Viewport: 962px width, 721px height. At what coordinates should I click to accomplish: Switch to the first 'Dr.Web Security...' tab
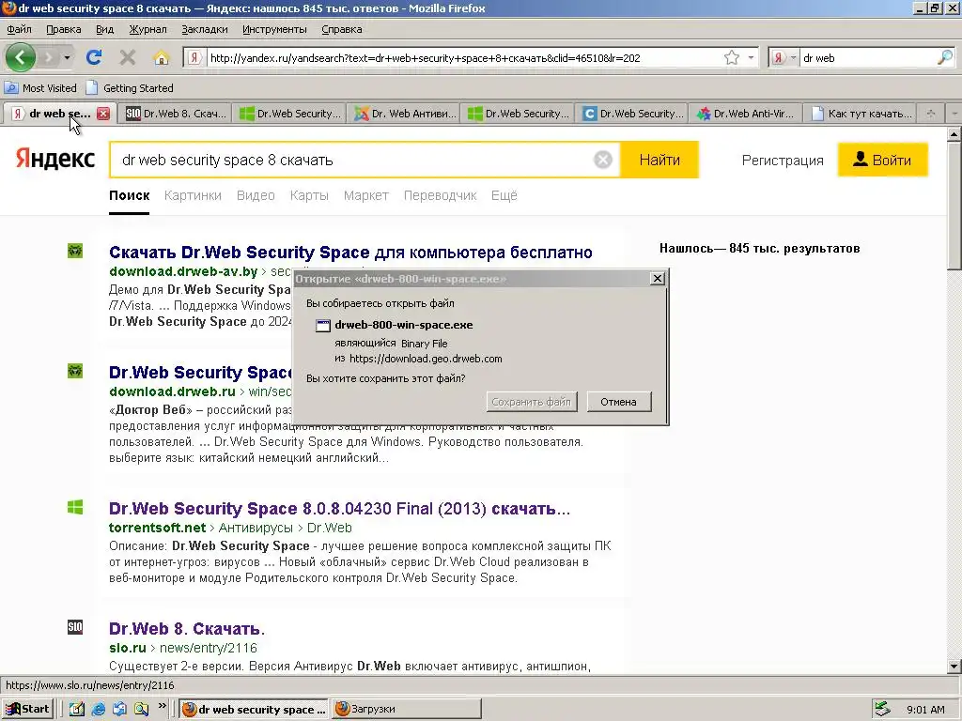click(289, 114)
